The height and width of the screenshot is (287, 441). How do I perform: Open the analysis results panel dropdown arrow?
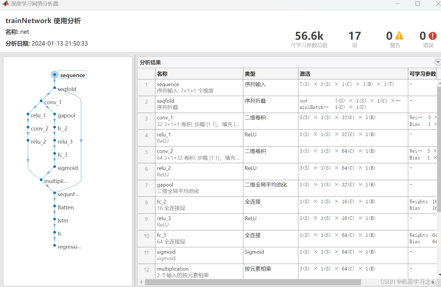coord(438,62)
